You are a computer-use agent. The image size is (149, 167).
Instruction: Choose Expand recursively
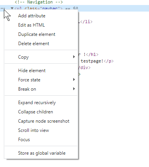pyautogui.click(x=41, y=103)
